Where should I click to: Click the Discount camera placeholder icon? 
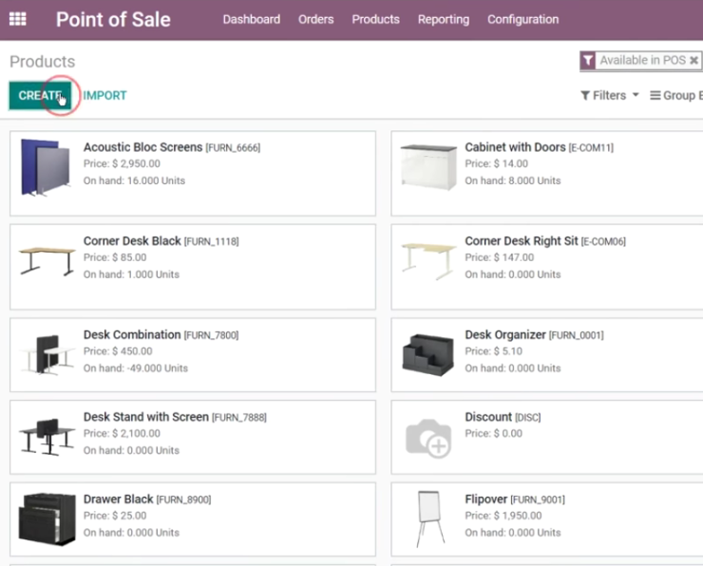428,439
